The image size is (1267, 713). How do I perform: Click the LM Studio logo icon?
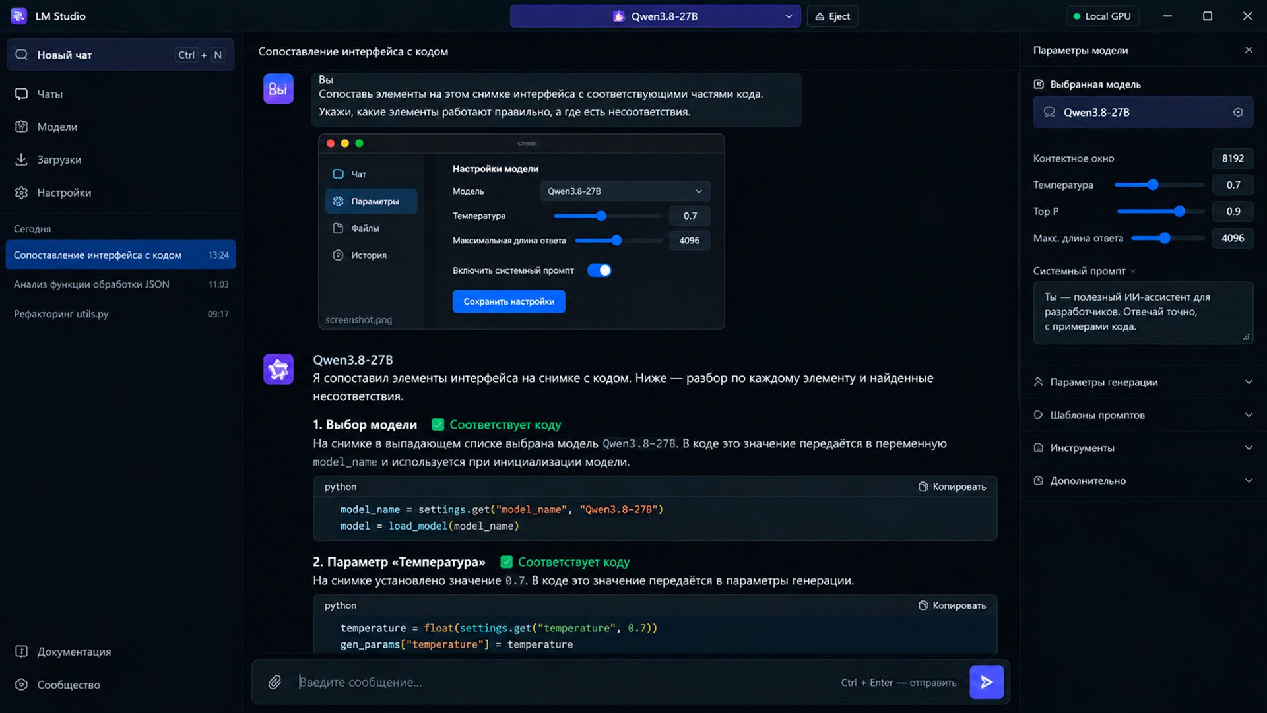click(18, 16)
